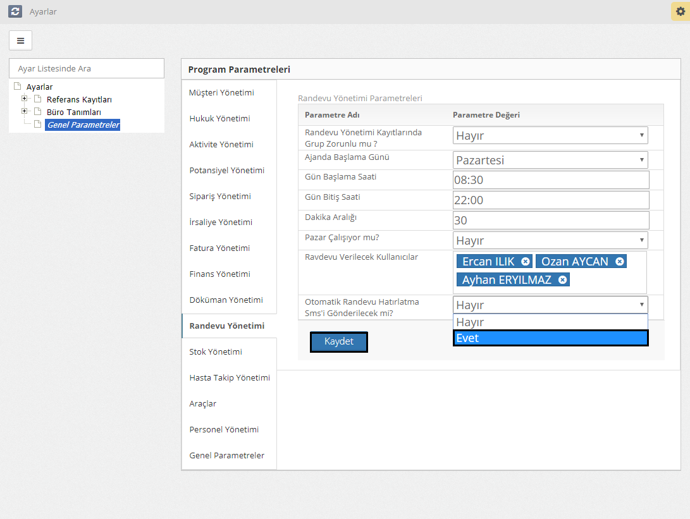Toggle the hamburger menu button

pyautogui.click(x=20, y=40)
